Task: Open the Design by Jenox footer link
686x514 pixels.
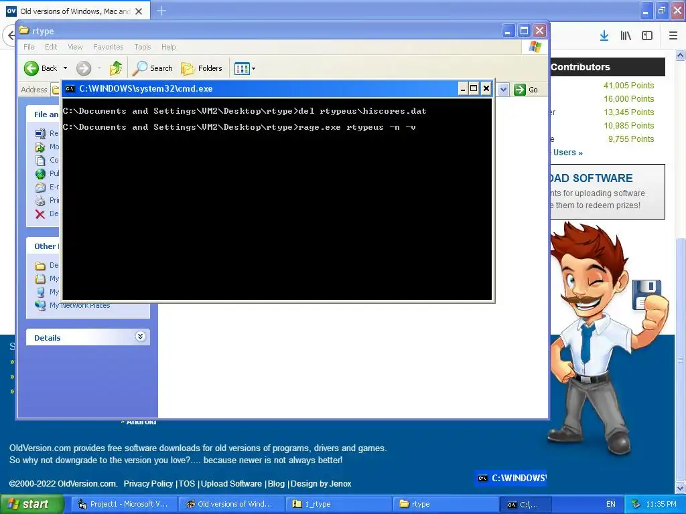Action: point(321,484)
